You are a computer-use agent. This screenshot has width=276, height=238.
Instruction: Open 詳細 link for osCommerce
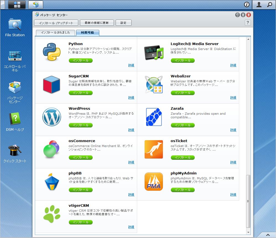[x=131, y=162]
